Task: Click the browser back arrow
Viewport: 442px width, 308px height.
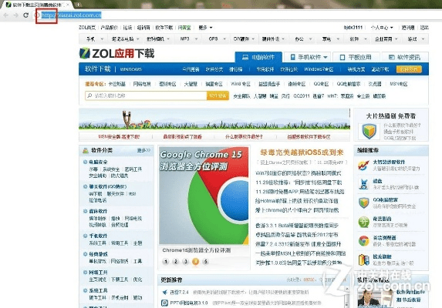Action: pyautogui.click(x=5, y=15)
